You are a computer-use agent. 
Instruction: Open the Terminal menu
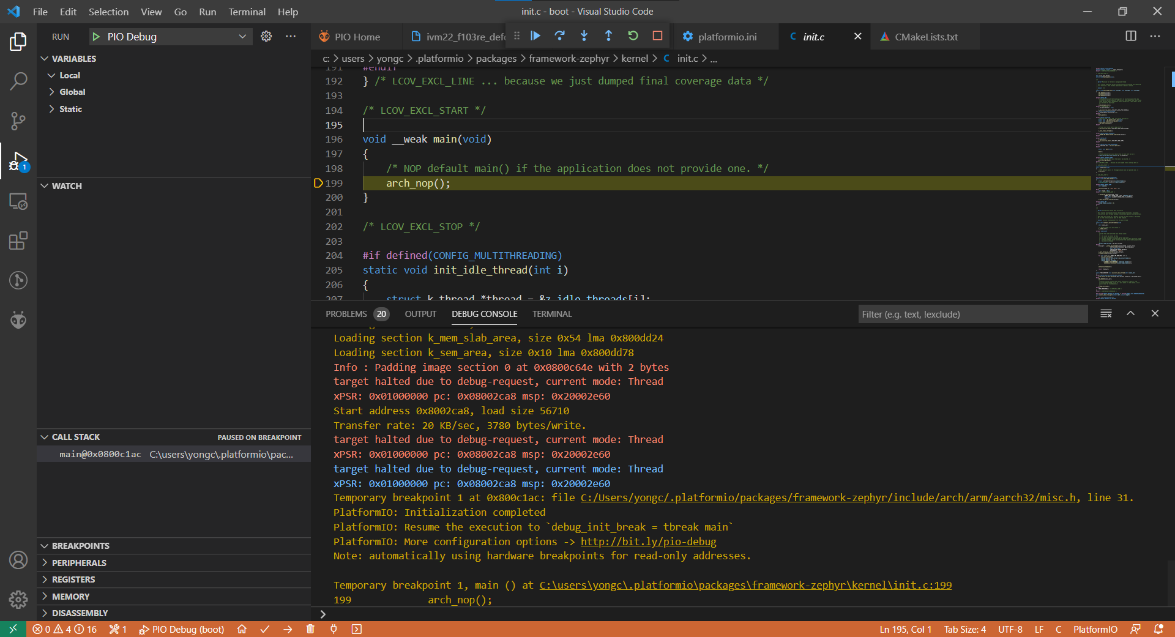247,12
